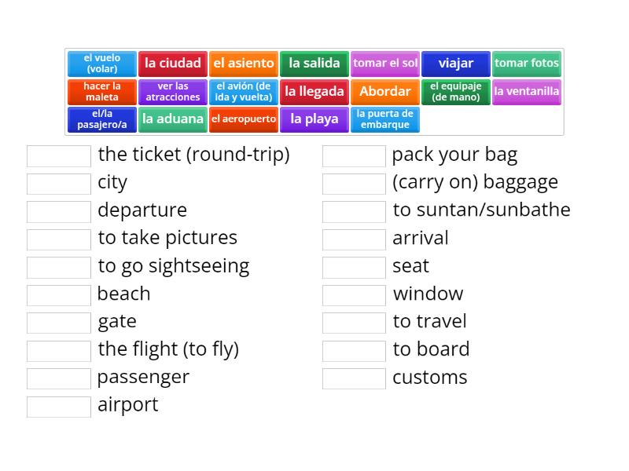The width and height of the screenshot is (629, 471).
Task: Click the "la aduana" tile
Action: click(173, 119)
